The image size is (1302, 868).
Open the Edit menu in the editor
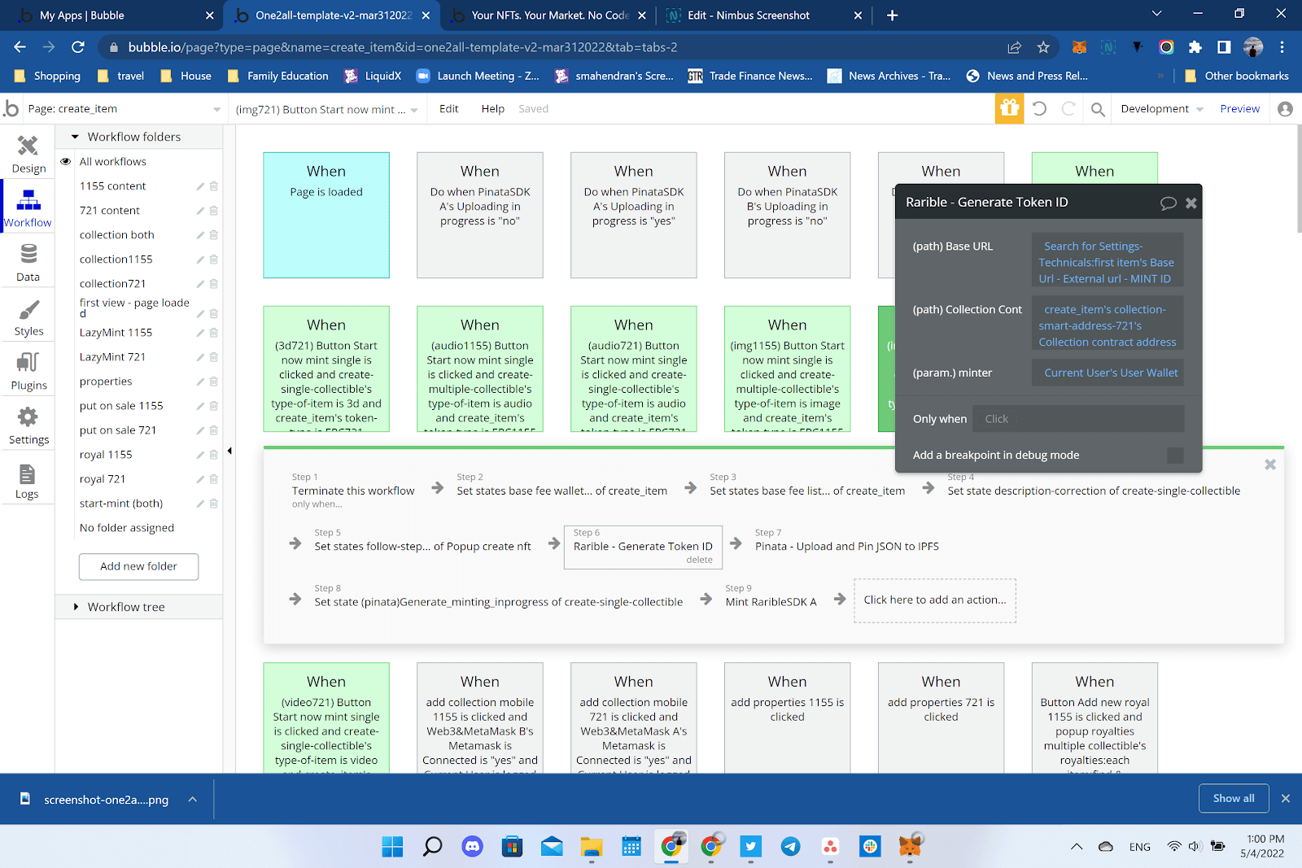448,108
